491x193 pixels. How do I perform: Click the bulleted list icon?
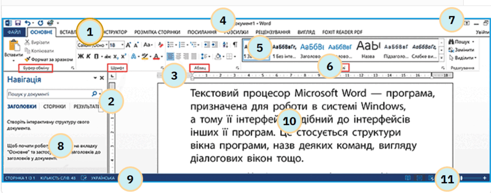click(171, 45)
